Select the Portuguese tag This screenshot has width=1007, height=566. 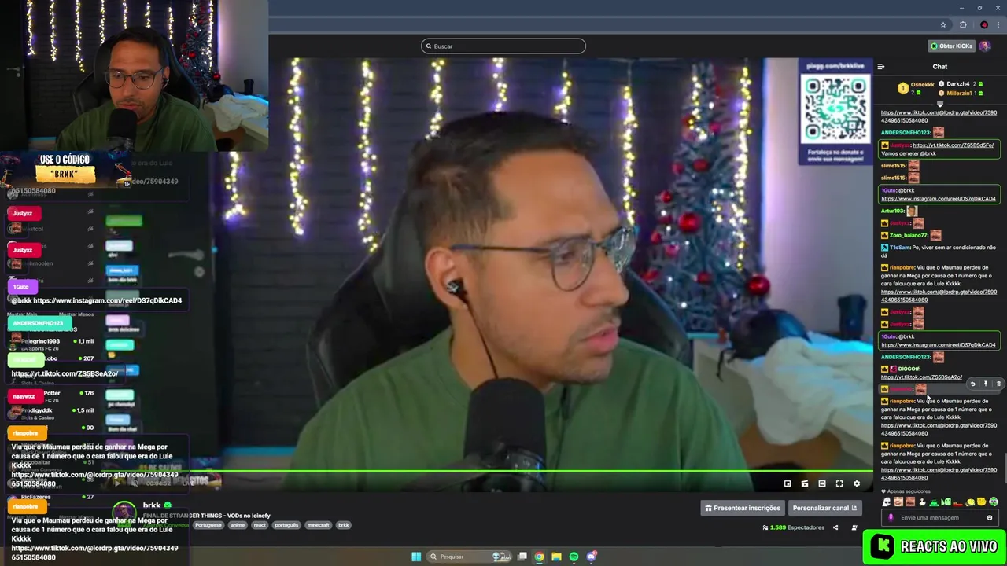click(208, 525)
